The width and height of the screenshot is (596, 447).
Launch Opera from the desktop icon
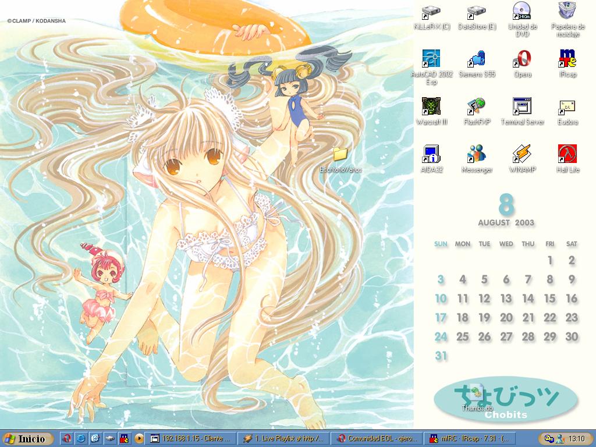click(522, 64)
